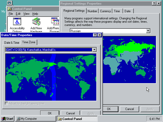Click the Control Panel taskbar button

pyautogui.click(x=77, y=119)
